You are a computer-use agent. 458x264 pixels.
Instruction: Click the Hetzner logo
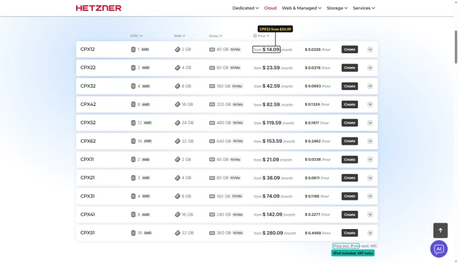point(98,8)
